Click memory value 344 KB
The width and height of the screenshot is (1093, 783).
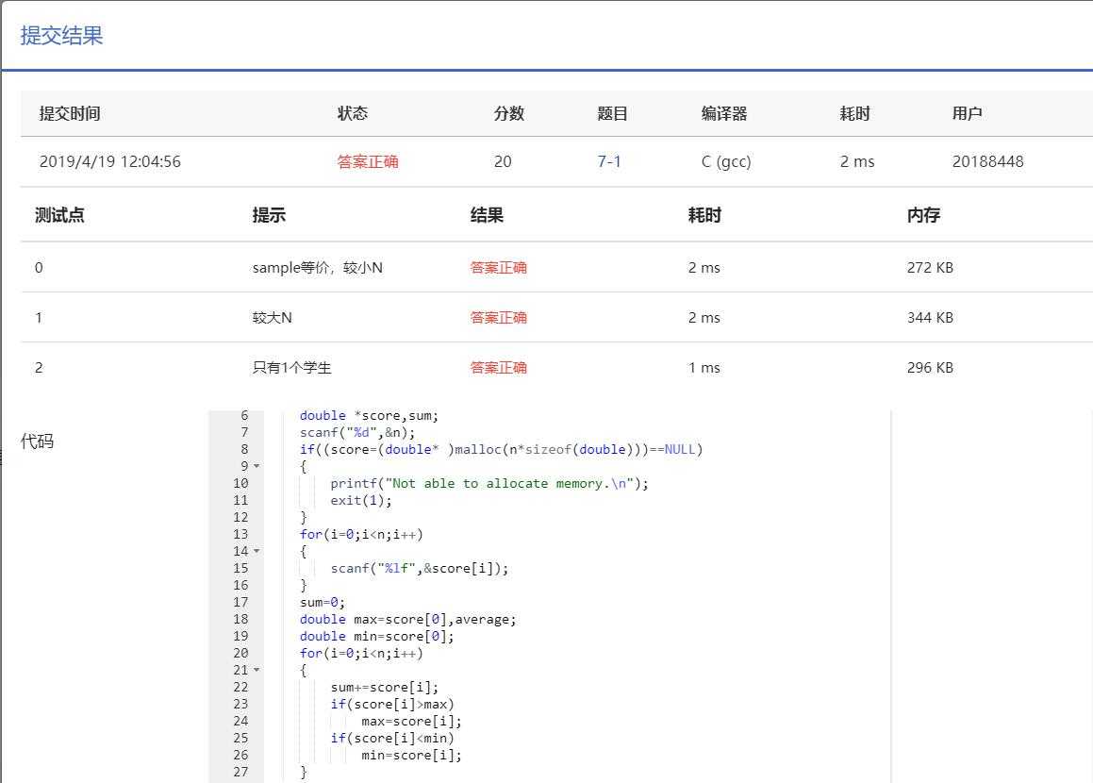(x=930, y=318)
